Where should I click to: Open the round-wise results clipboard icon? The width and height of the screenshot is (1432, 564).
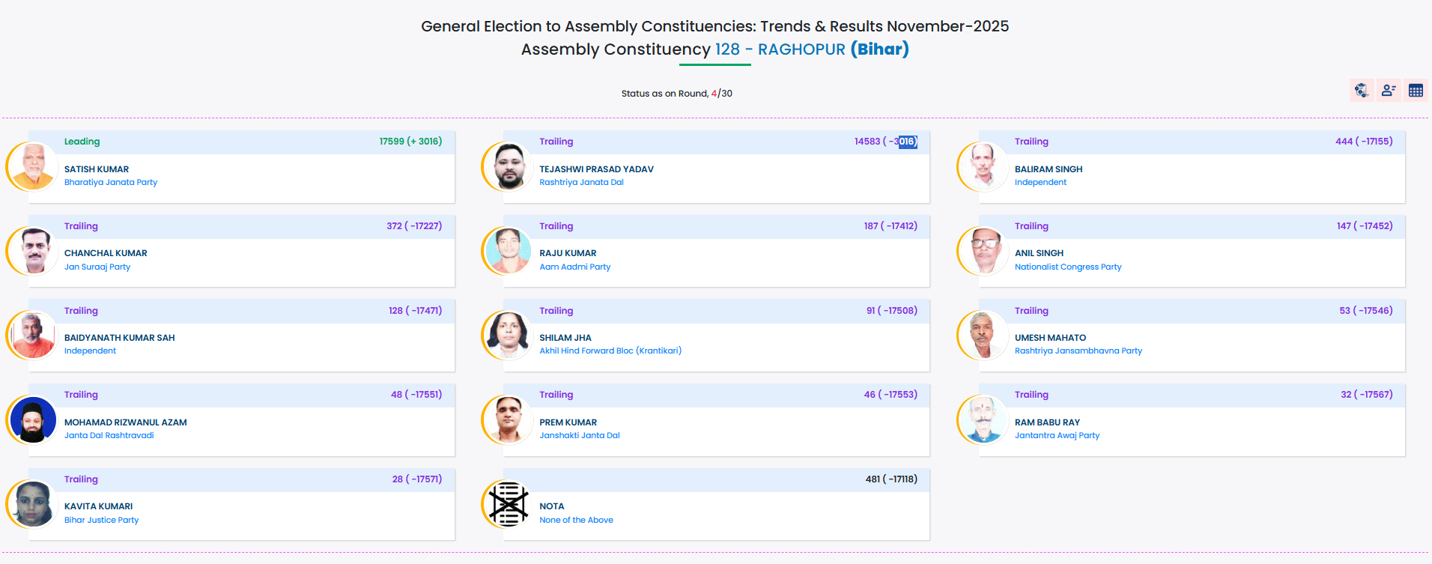click(x=1361, y=91)
